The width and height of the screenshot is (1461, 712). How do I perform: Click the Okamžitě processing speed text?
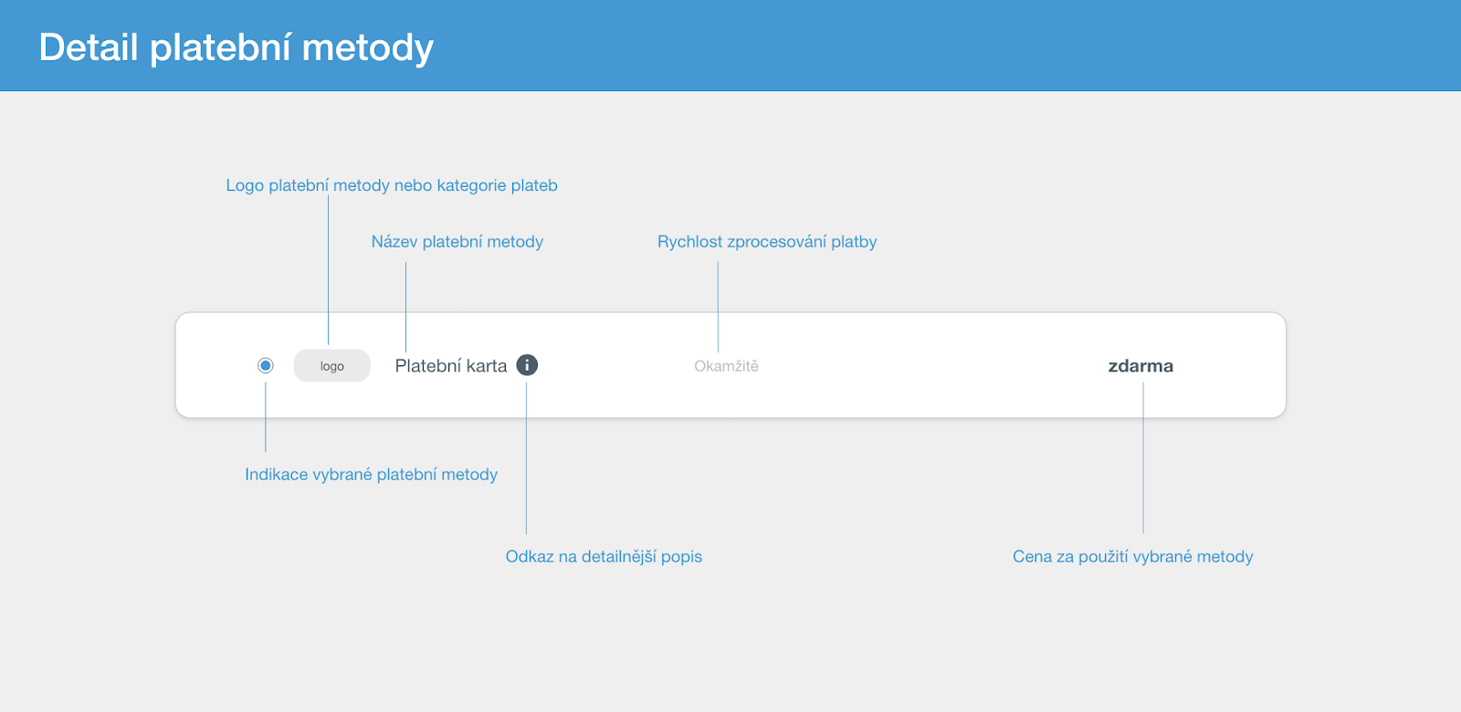coord(726,366)
